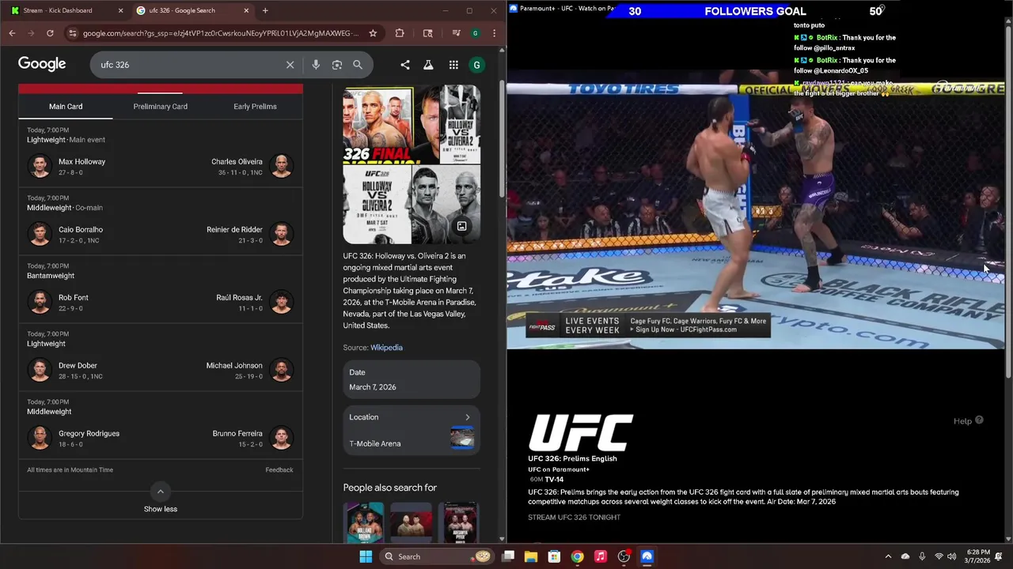This screenshot has width=1013, height=569.
Task: Open image viewer icon on UFC 326 poster
Action: 461,226
